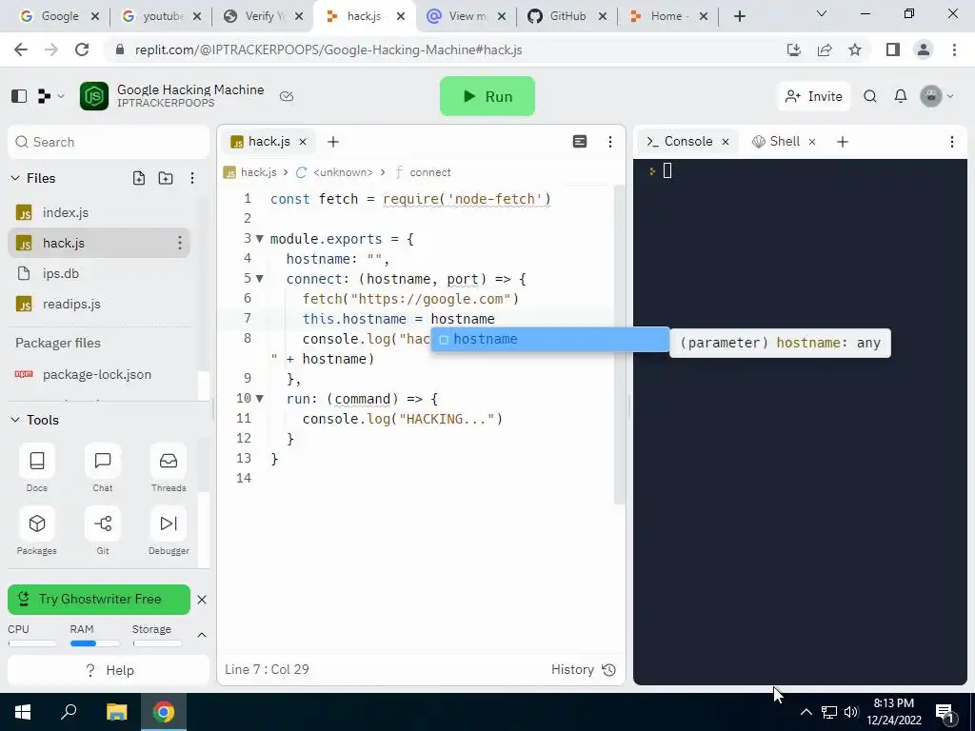
Task: Collapse the Tools section
Action: coord(15,420)
